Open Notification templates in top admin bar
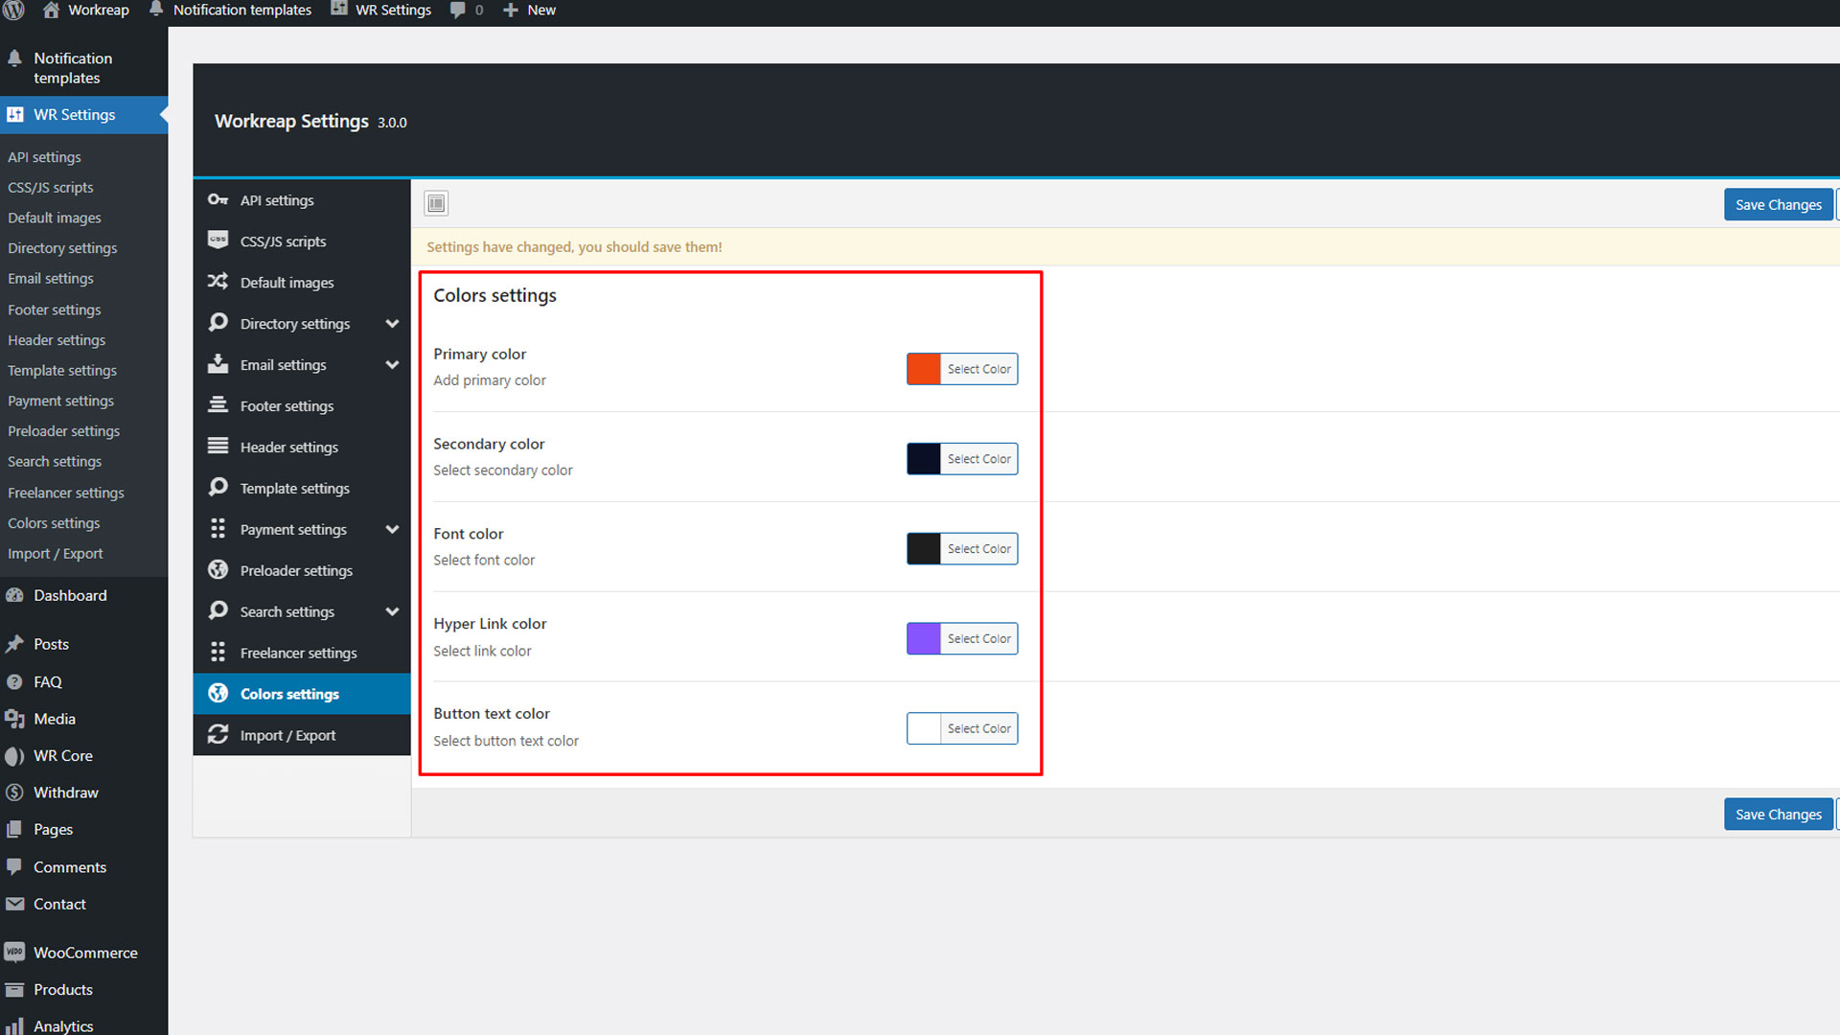Screen dimensions: 1840x1035 [x=241, y=10]
